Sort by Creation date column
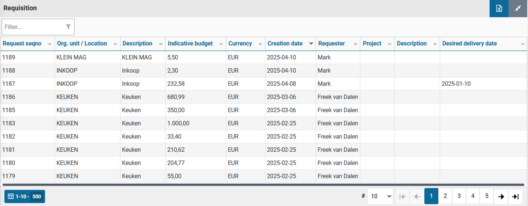528x206 pixels. click(x=285, y=44)
